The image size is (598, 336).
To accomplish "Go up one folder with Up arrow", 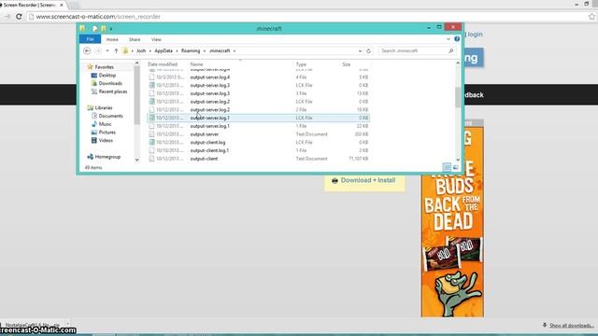I will pyautogui.click(x=116, y=50).
